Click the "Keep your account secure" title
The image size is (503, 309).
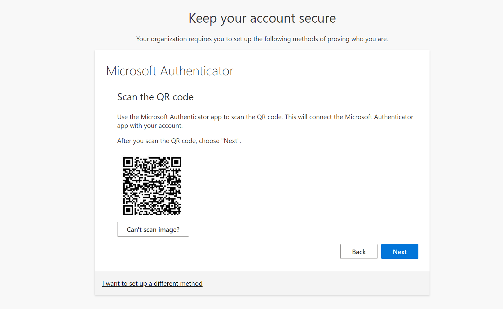point(262,18)
